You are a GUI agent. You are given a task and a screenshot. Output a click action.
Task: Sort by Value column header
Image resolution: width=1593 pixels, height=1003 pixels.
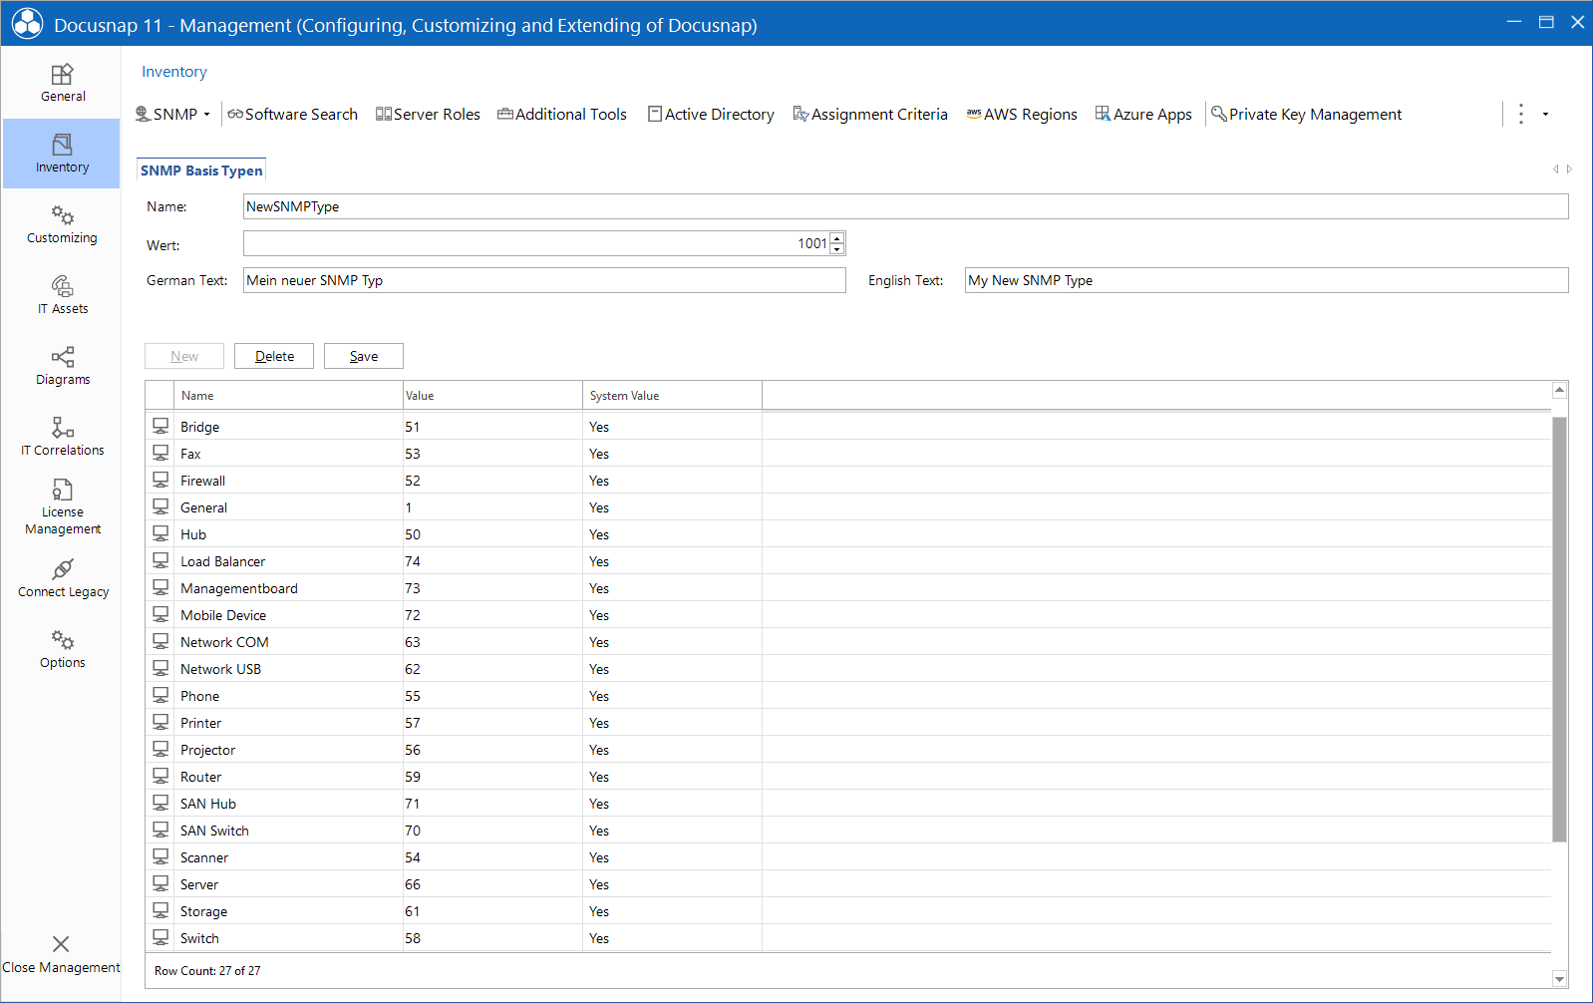[x=492, y=396]
